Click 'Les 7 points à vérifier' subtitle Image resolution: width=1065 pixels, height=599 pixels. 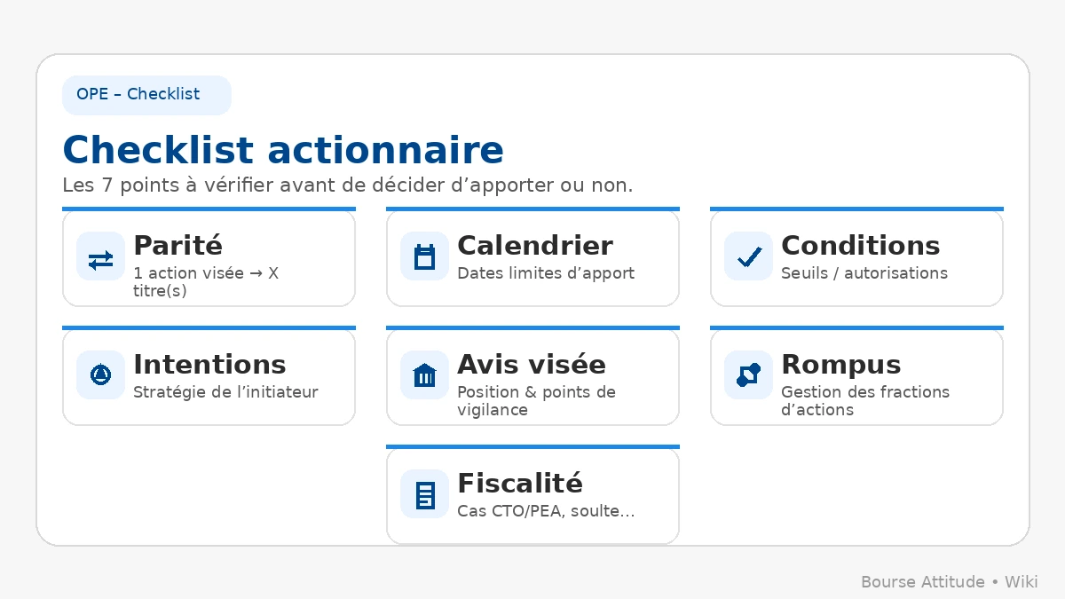click(x=347, y=185)
